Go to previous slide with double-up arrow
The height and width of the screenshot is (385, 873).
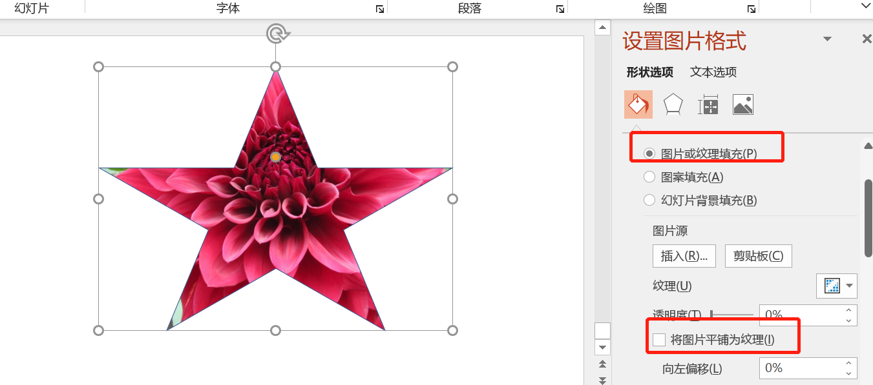coord(602,366)
